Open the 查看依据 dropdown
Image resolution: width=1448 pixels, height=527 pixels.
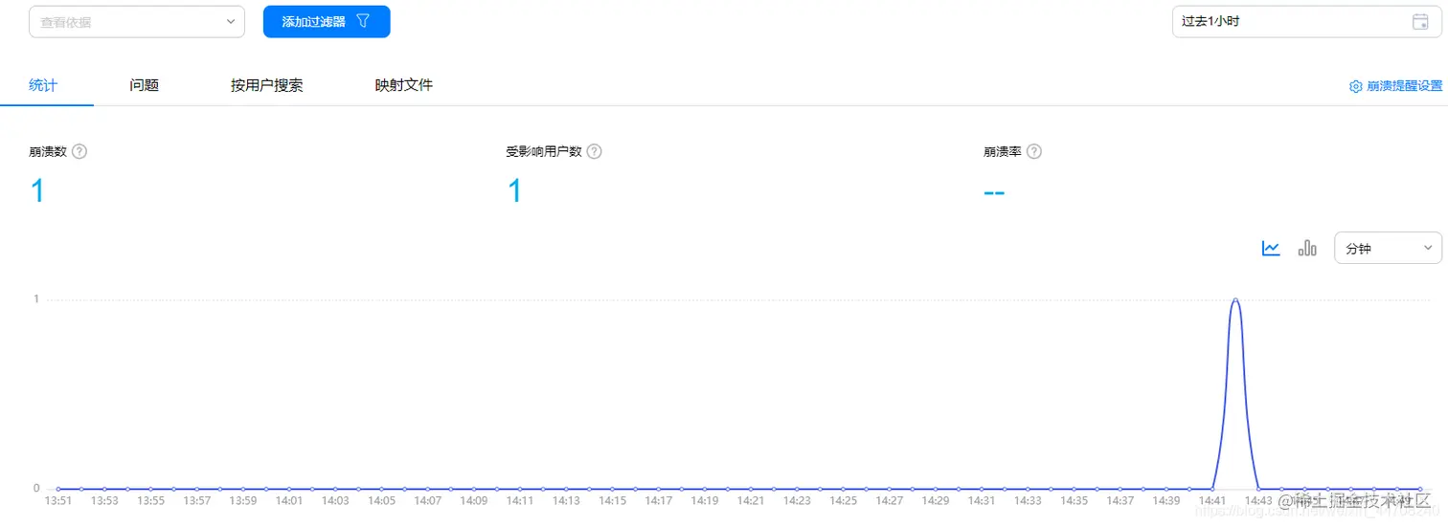pyautogui.click(x=137, y=21)
